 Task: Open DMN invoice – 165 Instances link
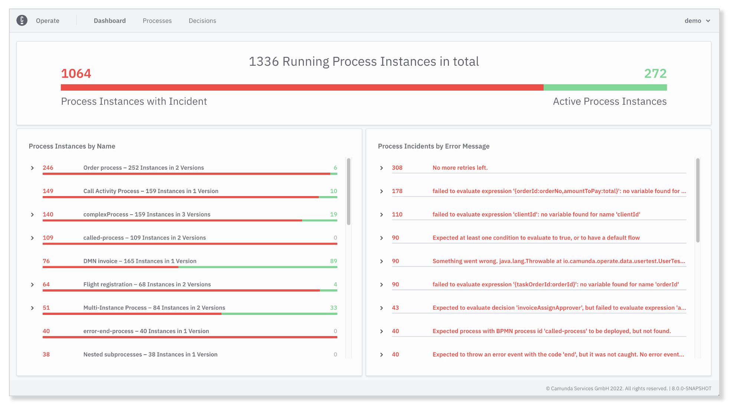click(140, 261)
